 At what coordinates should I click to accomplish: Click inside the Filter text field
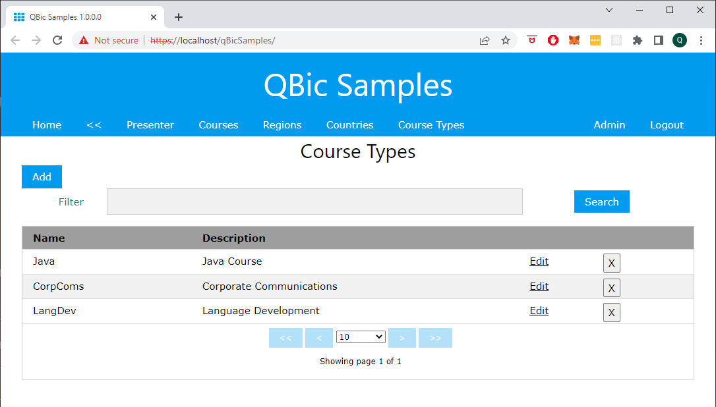(x=314, y=202)
